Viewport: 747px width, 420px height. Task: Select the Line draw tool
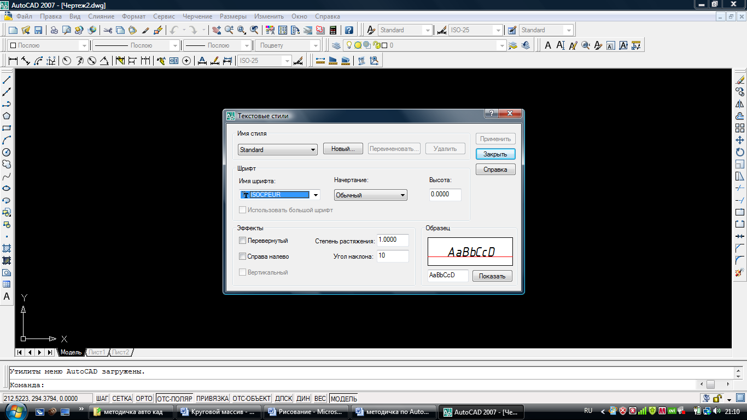(7, 80)
